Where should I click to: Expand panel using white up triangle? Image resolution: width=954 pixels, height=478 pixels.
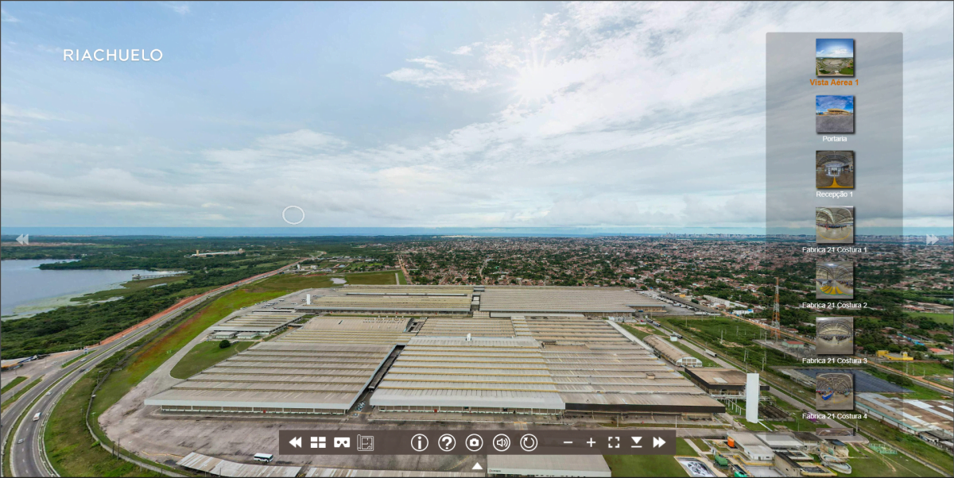[477, 466]
